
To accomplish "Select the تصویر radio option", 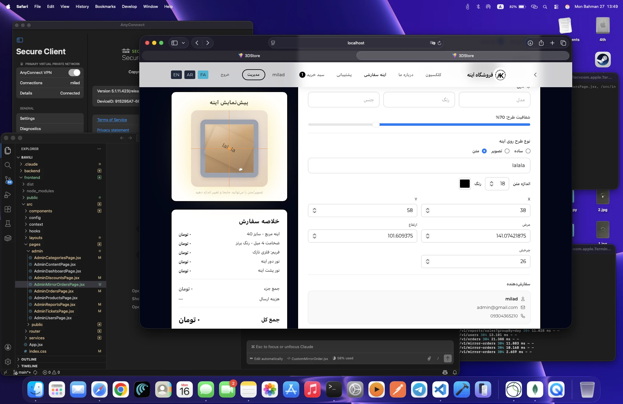I will click(x=507, y=151).
